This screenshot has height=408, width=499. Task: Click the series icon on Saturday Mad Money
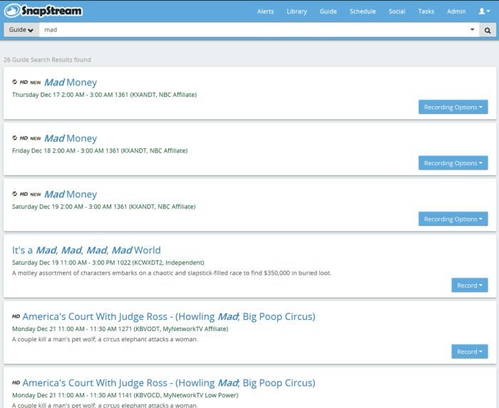pos(15,194)
